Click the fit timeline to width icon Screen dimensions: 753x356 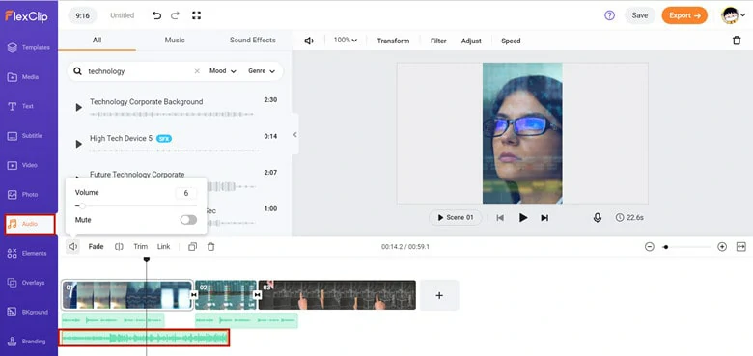point(740,247)
